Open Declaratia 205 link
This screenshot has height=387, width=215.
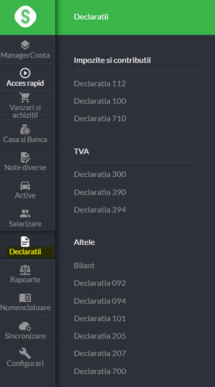tap(100, 336)
